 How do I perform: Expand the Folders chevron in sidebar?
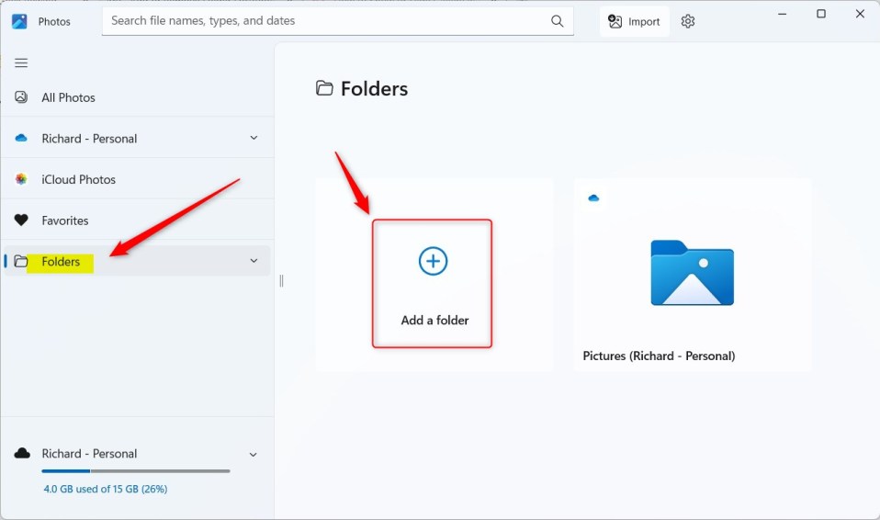(254, 261)
